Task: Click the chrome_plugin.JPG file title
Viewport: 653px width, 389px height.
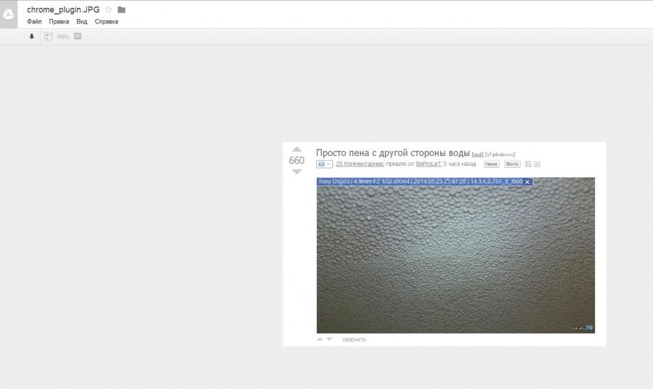Action: 63,10
